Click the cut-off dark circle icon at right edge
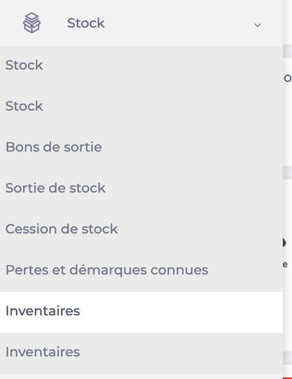 click(284, 242)
